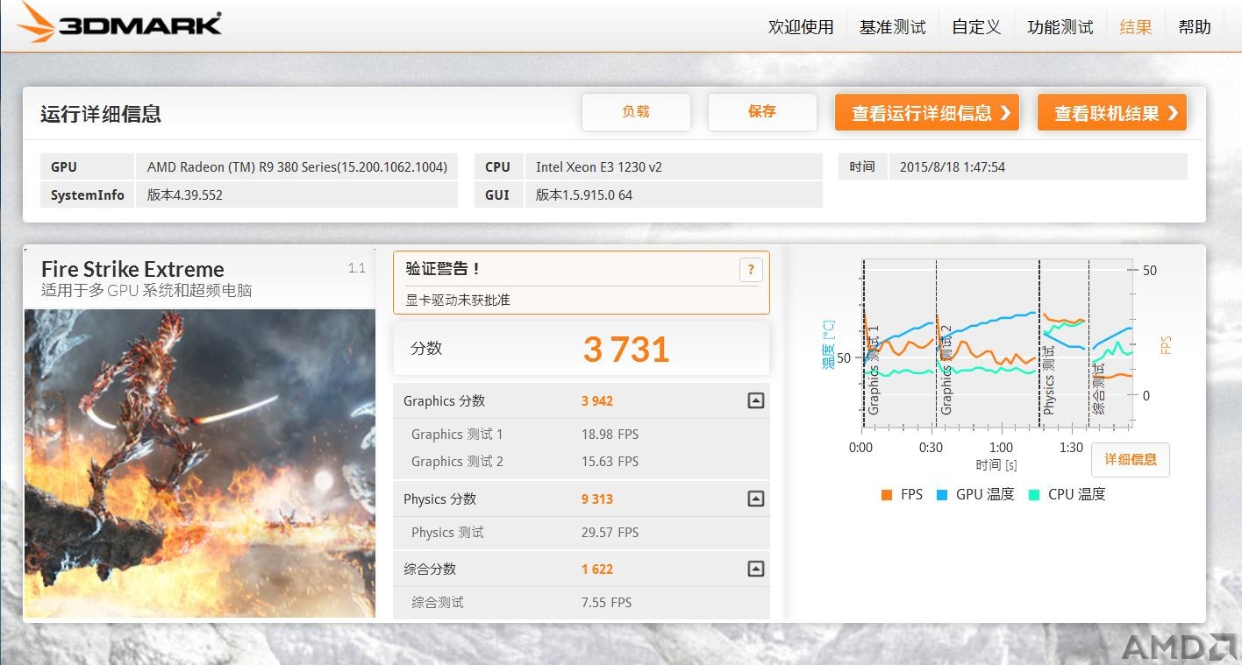Screen dimensions: 1242x665
Task: Go to the 功能测试 tab
Action: pyautogui.click(x=1060, y=27)
